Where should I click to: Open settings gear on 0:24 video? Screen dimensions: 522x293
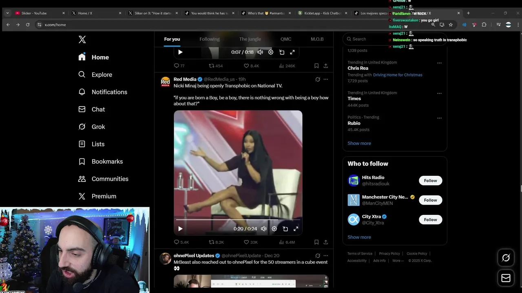(274, 229)
